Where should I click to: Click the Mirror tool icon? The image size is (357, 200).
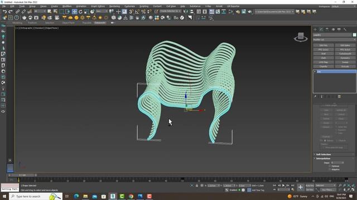[x=186, y=12]
